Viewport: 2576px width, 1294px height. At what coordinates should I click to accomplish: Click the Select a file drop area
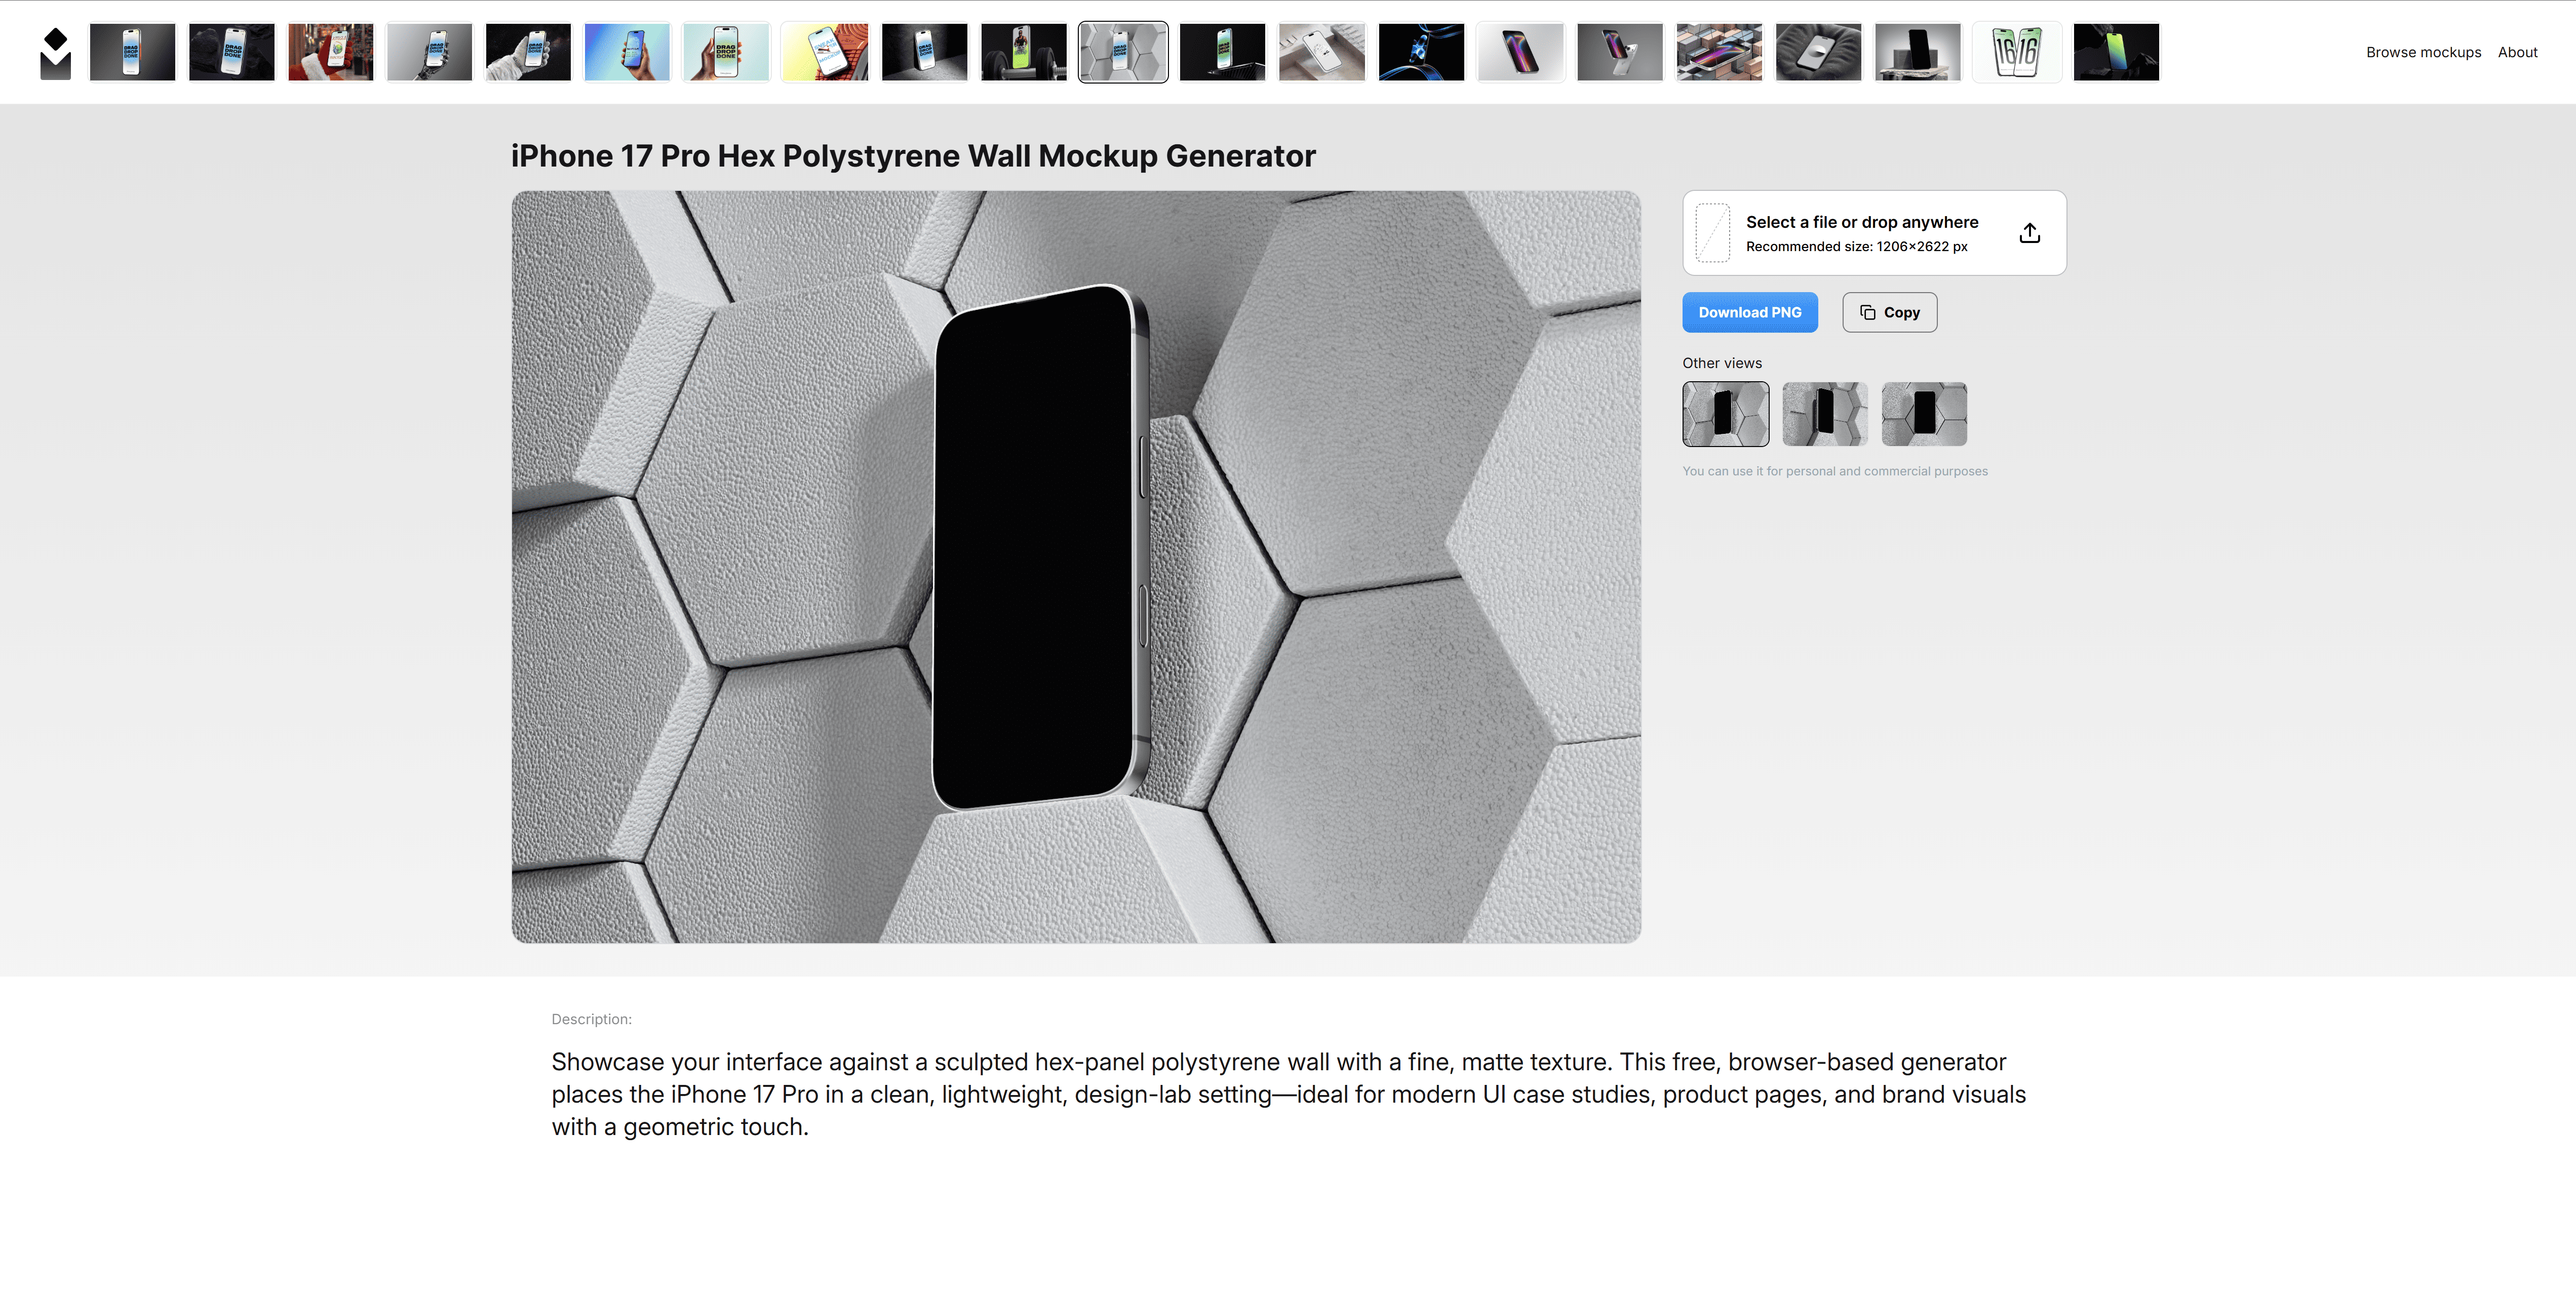(1874, 233)
